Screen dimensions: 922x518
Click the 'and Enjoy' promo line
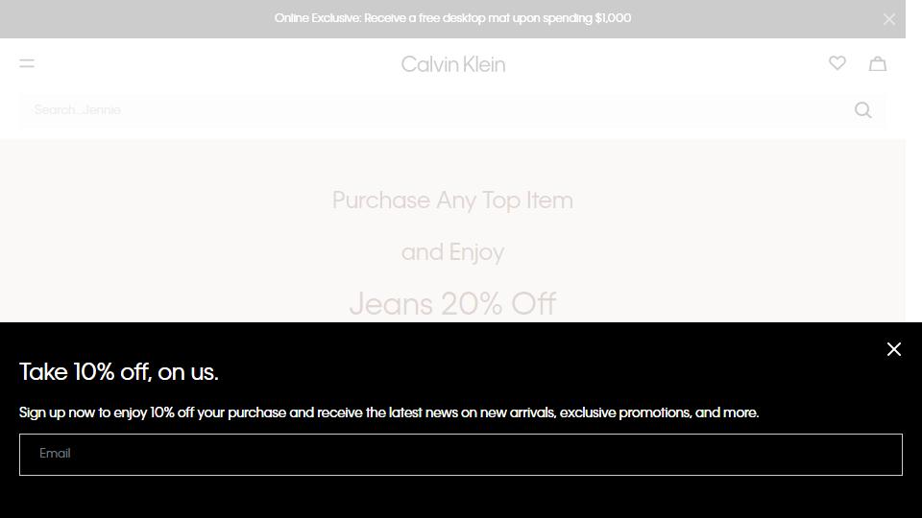[452, 252]
